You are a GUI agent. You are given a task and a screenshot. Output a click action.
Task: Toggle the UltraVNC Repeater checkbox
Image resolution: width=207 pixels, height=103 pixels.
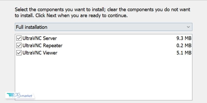(x=19, y=46)
